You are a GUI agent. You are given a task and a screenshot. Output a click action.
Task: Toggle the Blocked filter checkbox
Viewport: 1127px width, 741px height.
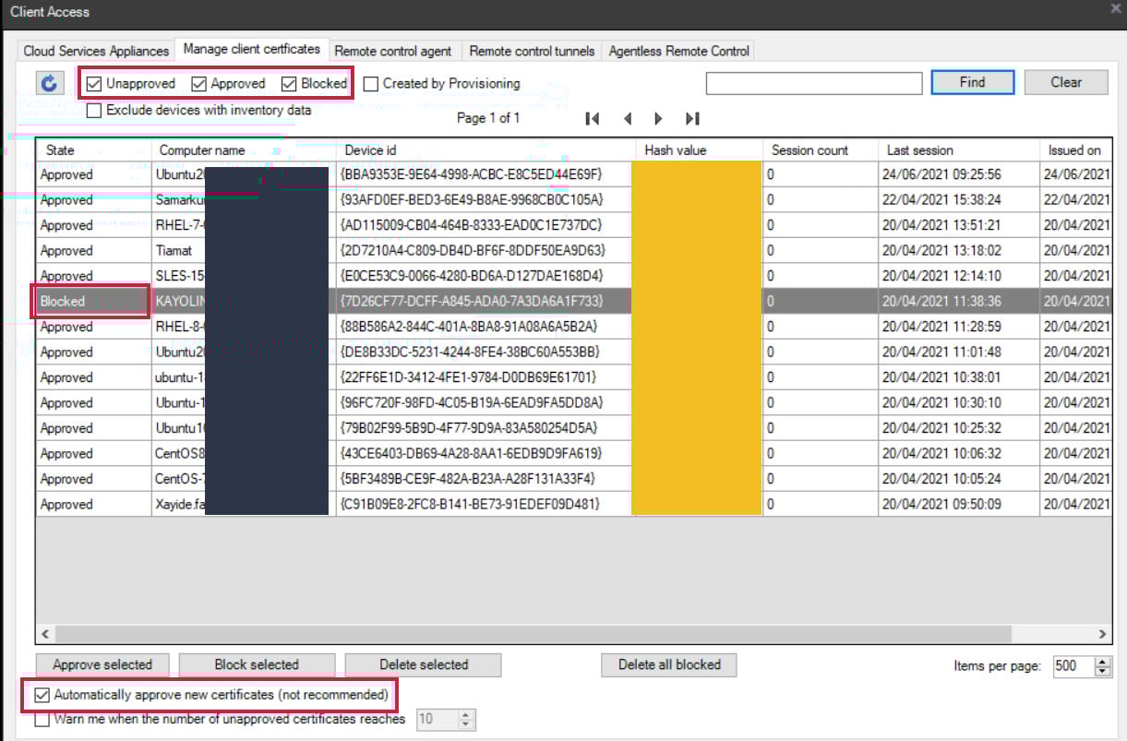(291, 84)
